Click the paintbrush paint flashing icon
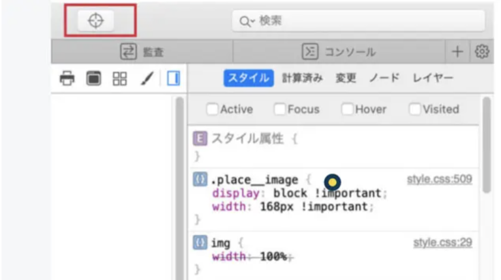501x280 pixels. 147,79
